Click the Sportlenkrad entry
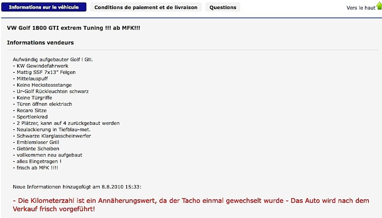 tap(30, 117)
